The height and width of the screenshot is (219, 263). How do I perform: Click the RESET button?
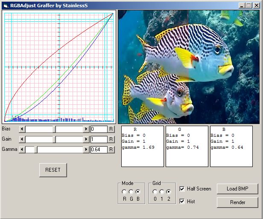[53, 170]
